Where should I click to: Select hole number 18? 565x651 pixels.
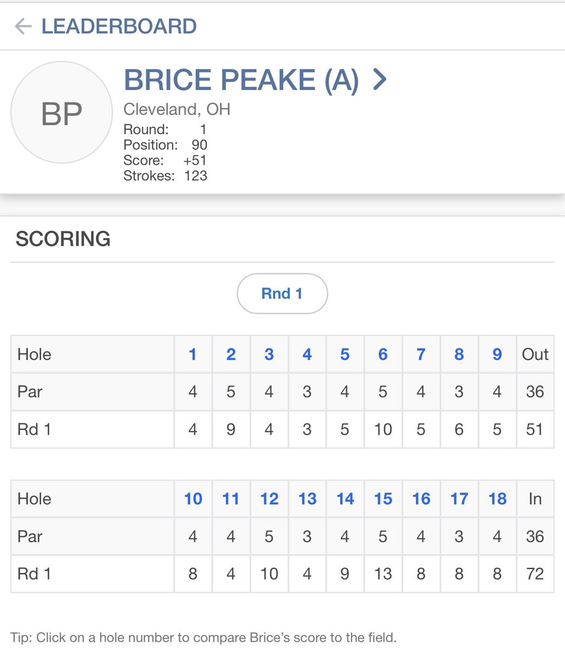[x=497, y=499]
